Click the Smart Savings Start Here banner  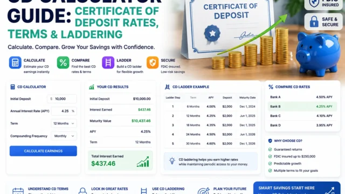297,188
